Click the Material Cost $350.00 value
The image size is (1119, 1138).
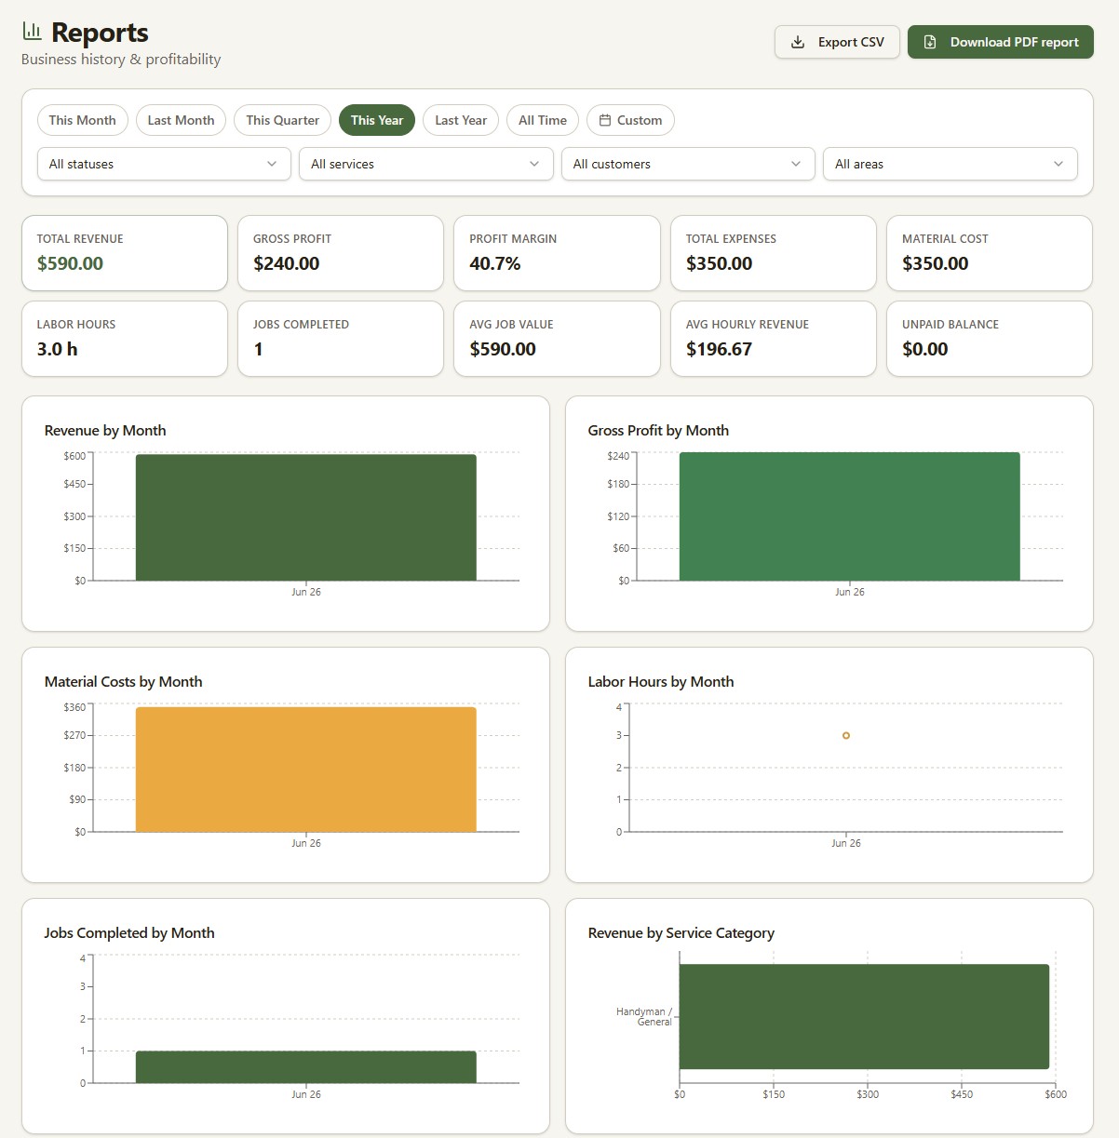(x=936, y=263)
